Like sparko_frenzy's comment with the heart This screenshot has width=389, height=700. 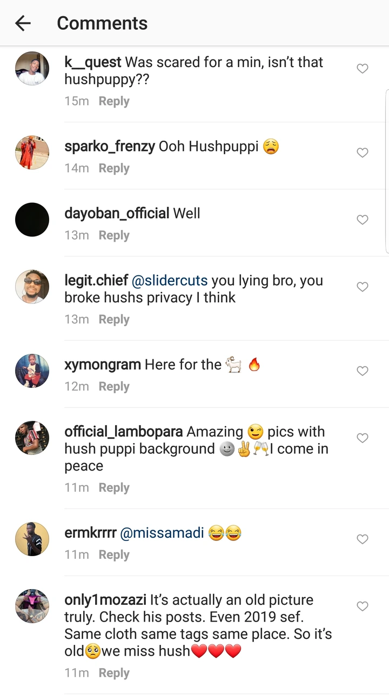(x=363, y=153)
